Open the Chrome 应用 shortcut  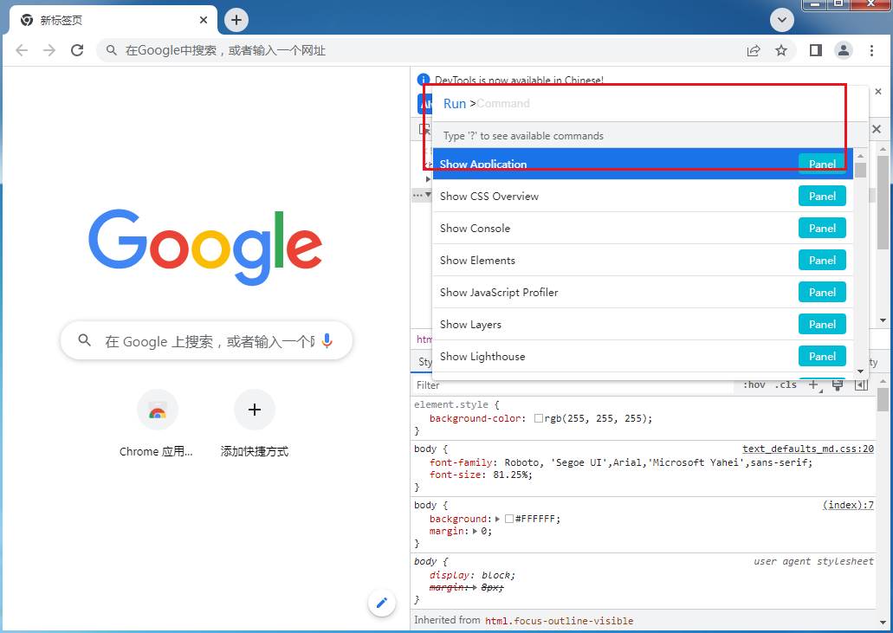pyautogui.click(x=157, y=424)
